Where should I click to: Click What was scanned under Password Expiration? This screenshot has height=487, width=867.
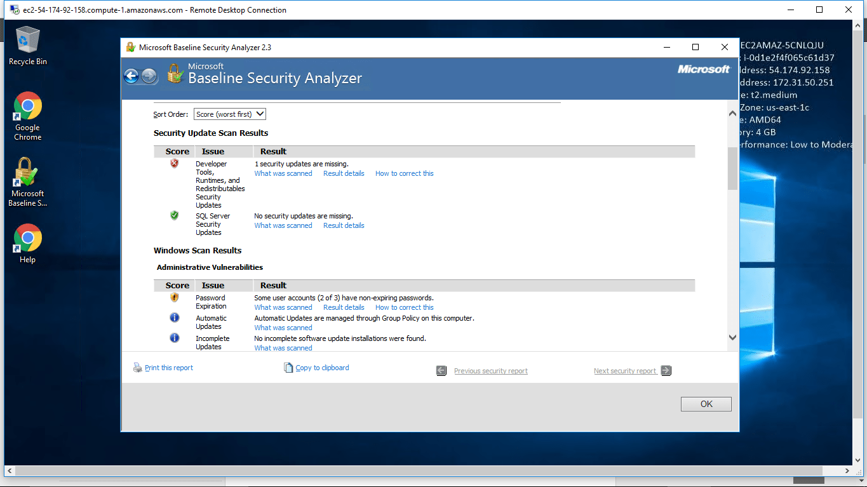click(x=283, y=307)
